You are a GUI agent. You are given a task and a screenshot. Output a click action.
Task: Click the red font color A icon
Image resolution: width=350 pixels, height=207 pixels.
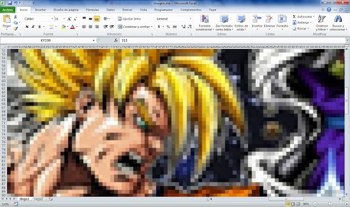coord(72,27)
